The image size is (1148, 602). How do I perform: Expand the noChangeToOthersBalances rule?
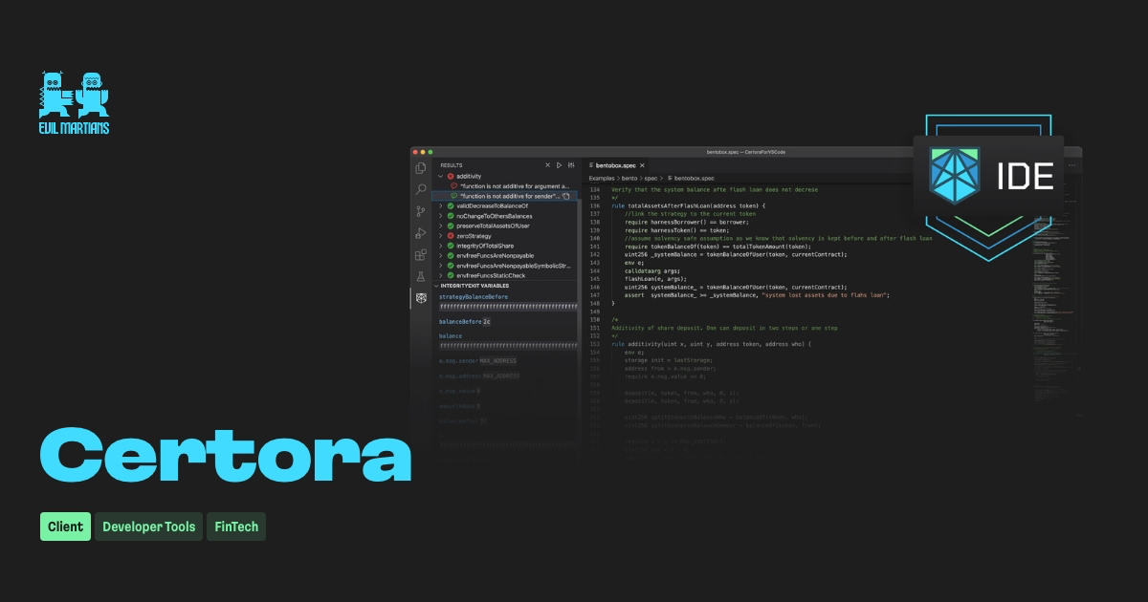pos(441,216)
